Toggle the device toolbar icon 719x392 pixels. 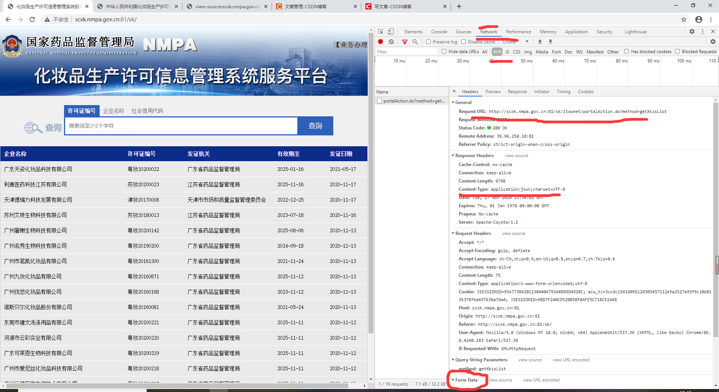point(391,32)
